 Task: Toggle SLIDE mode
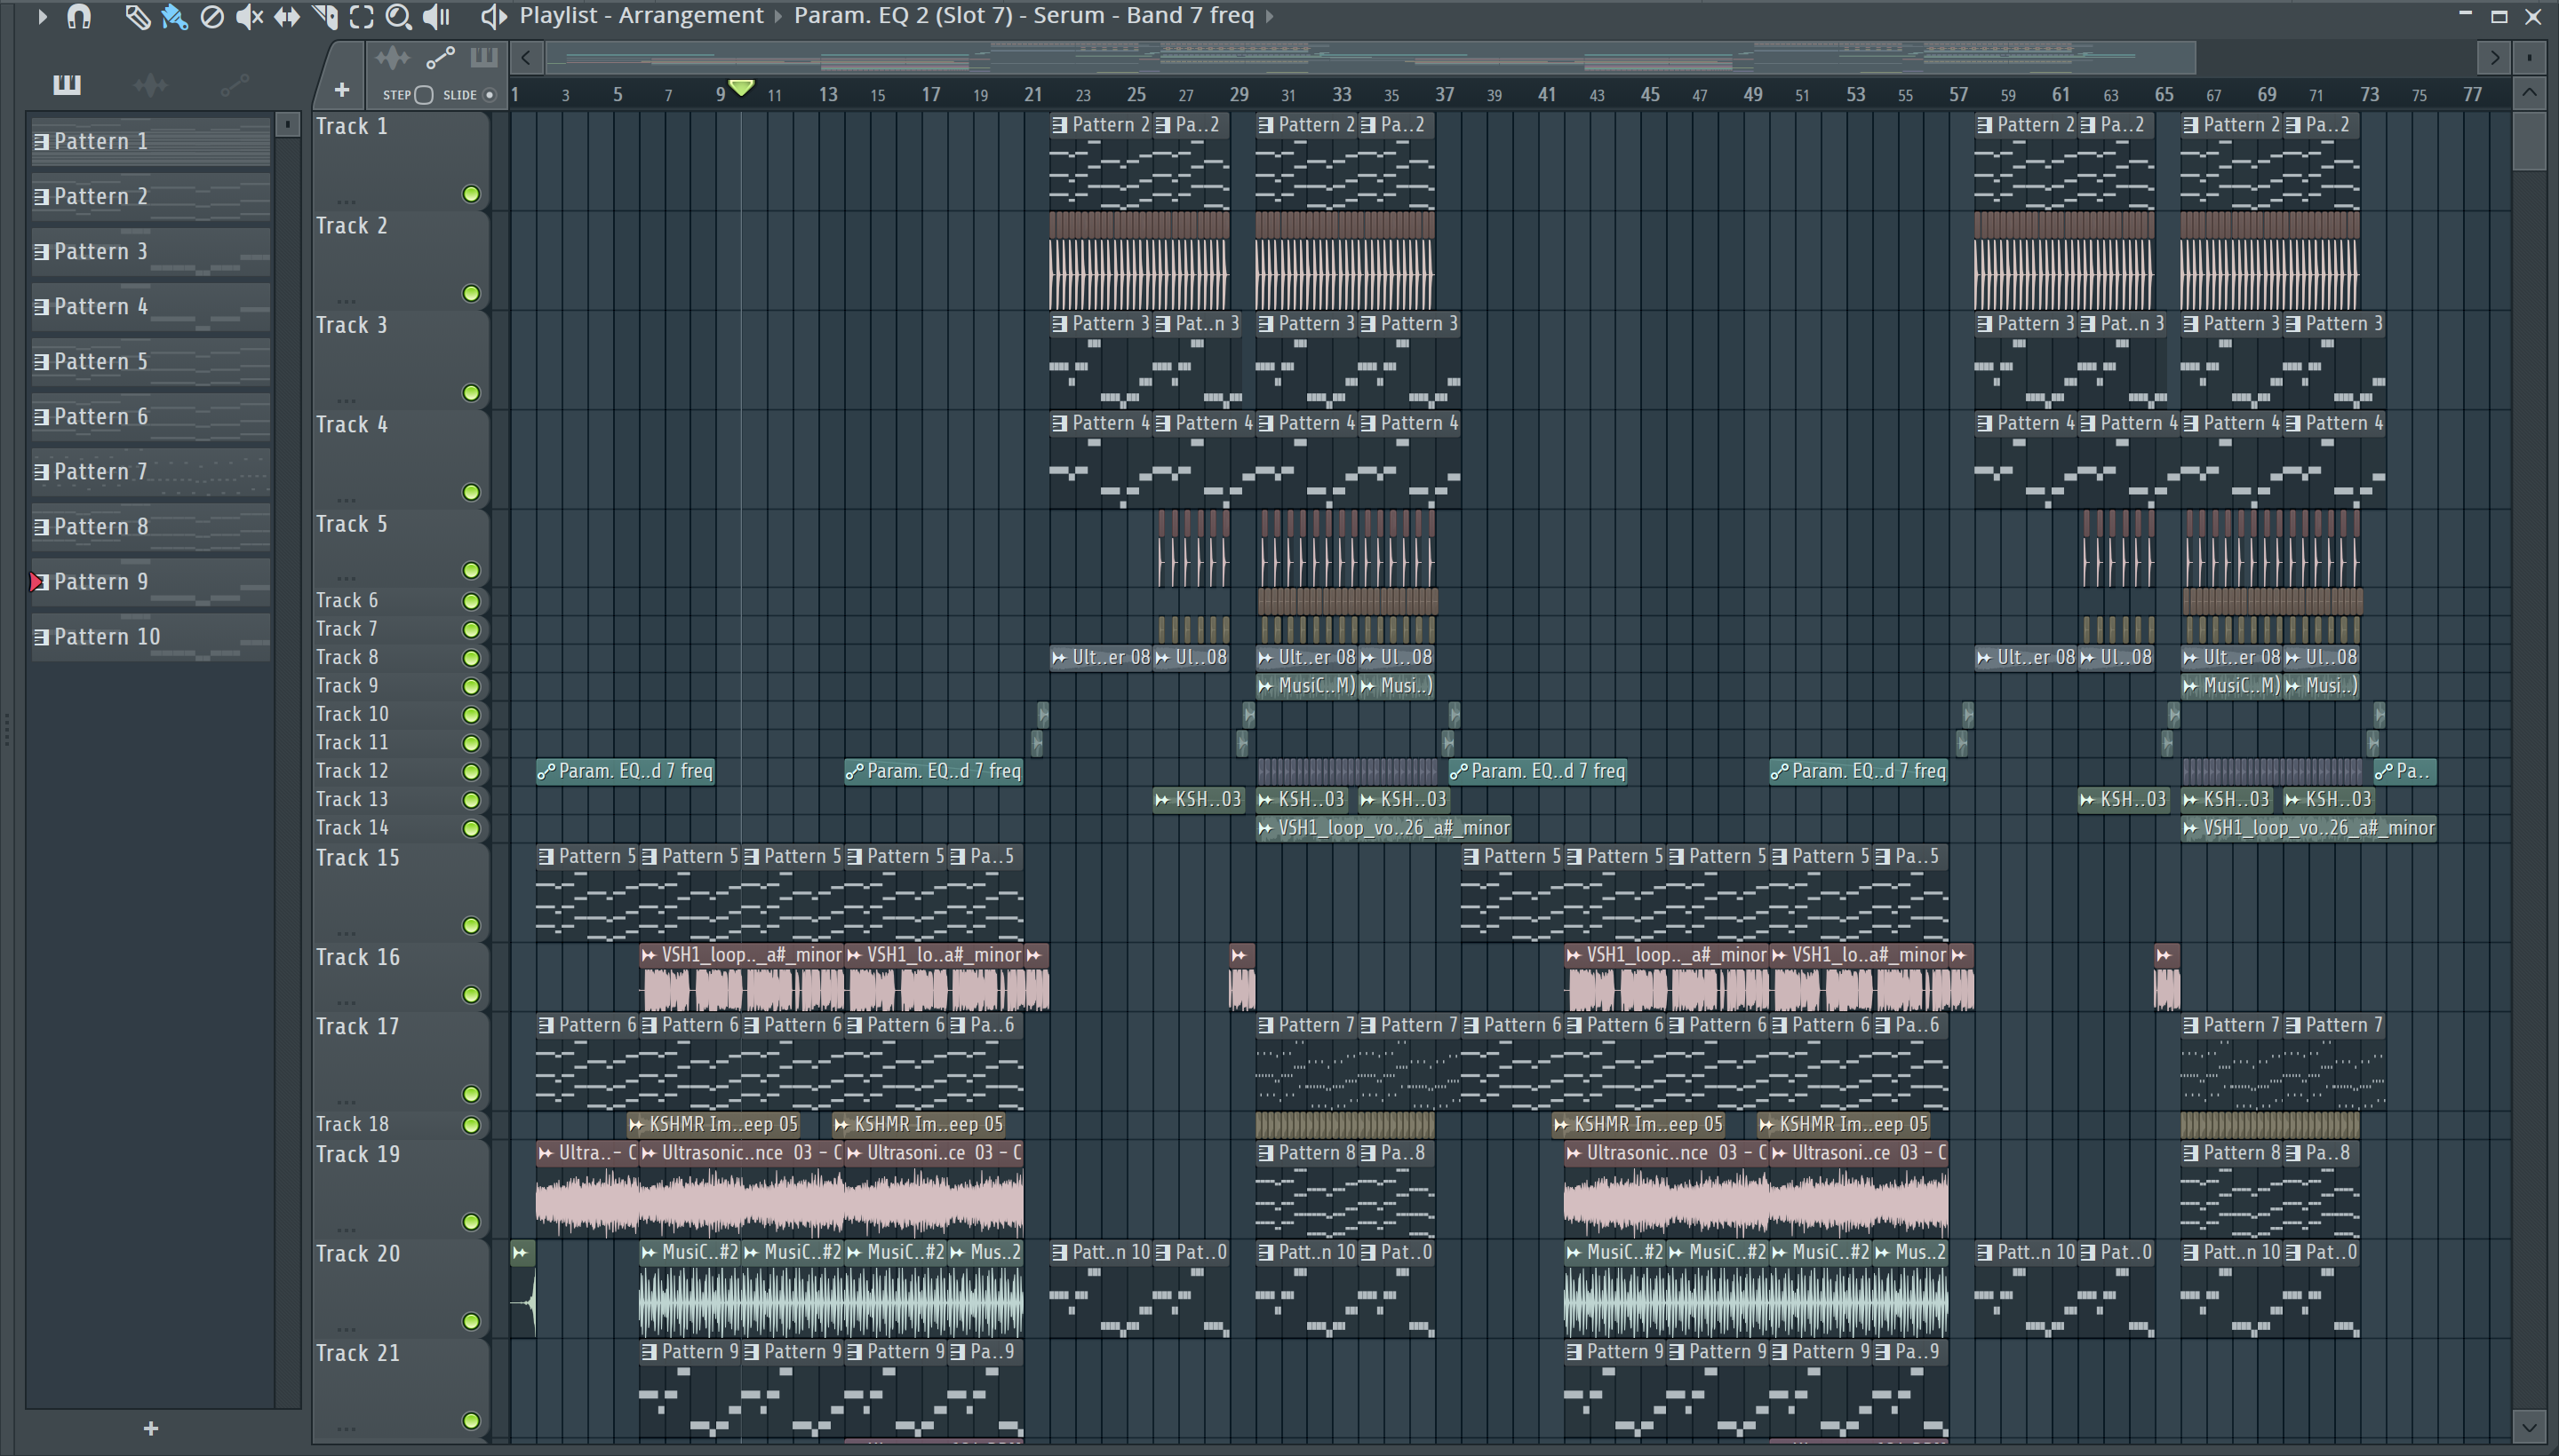click(490, 95)
